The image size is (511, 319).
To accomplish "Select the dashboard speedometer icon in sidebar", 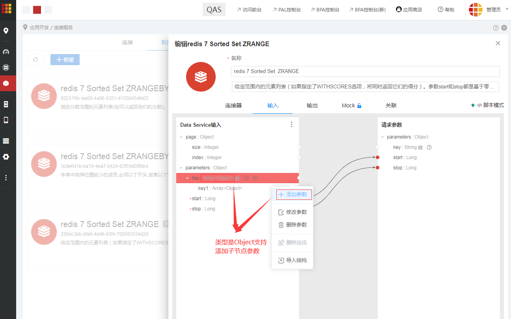I will 8,52.
